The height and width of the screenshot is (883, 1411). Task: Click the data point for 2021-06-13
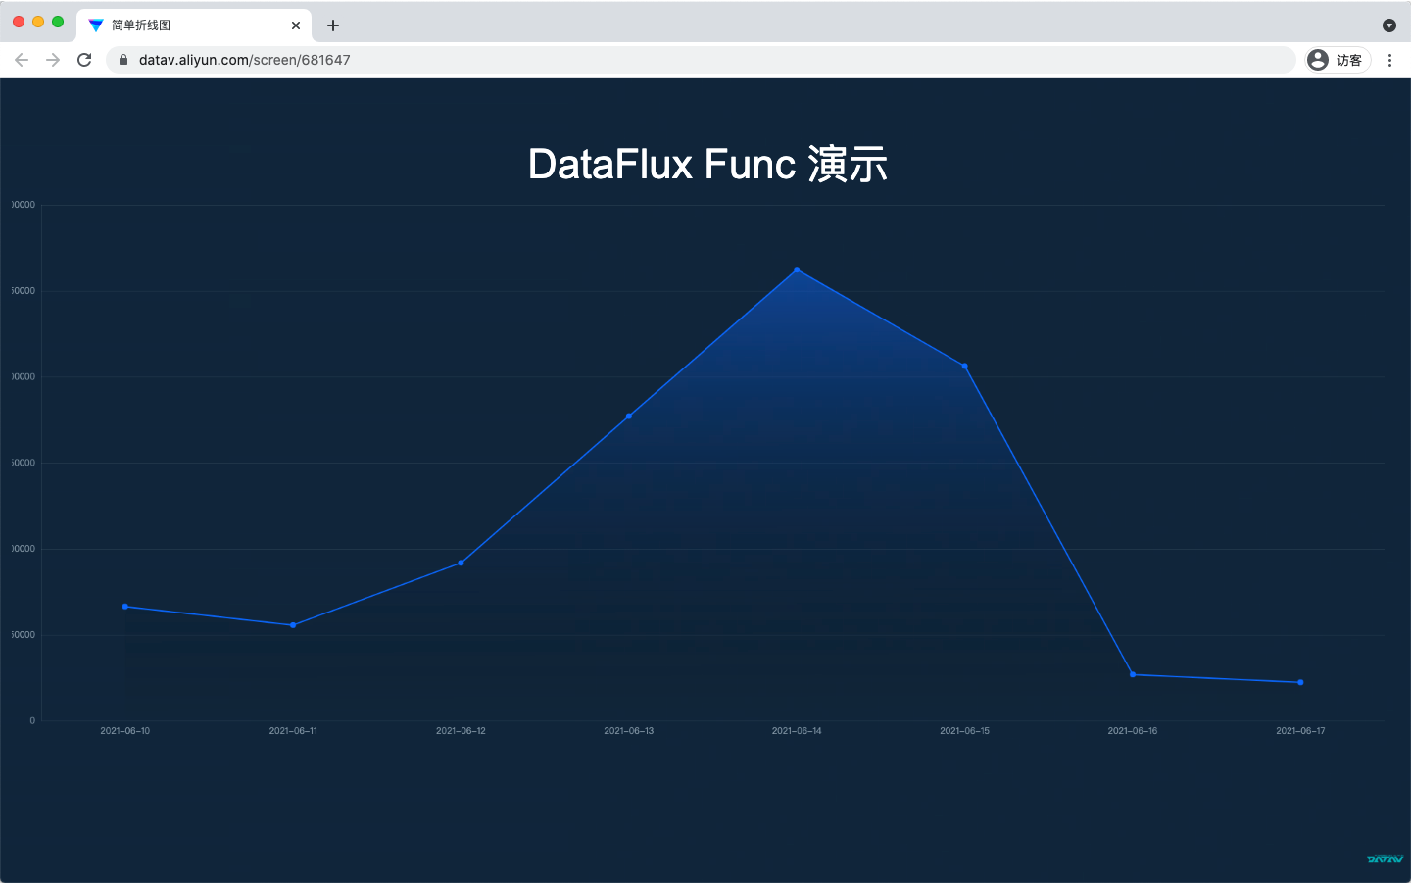click(629, 417)
